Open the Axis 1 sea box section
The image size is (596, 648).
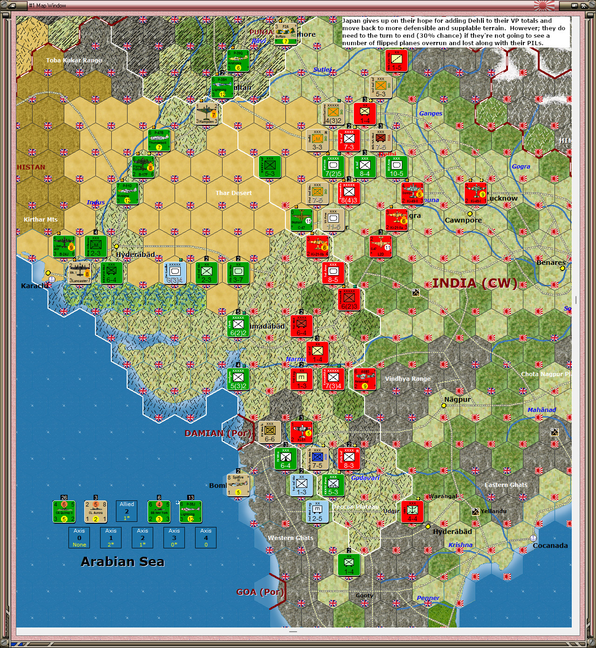tap(111, 538)
